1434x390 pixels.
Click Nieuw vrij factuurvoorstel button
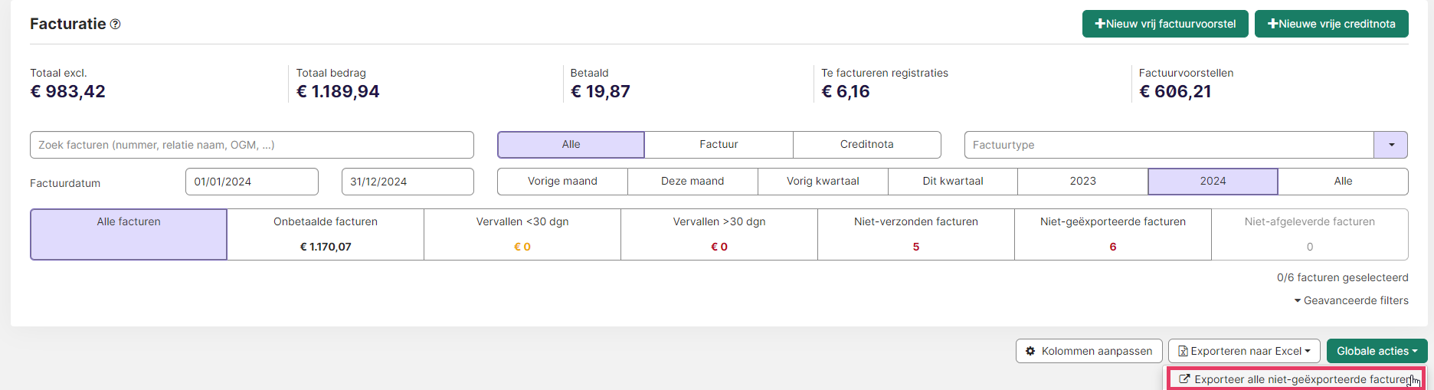click(x=1165, y=24)
